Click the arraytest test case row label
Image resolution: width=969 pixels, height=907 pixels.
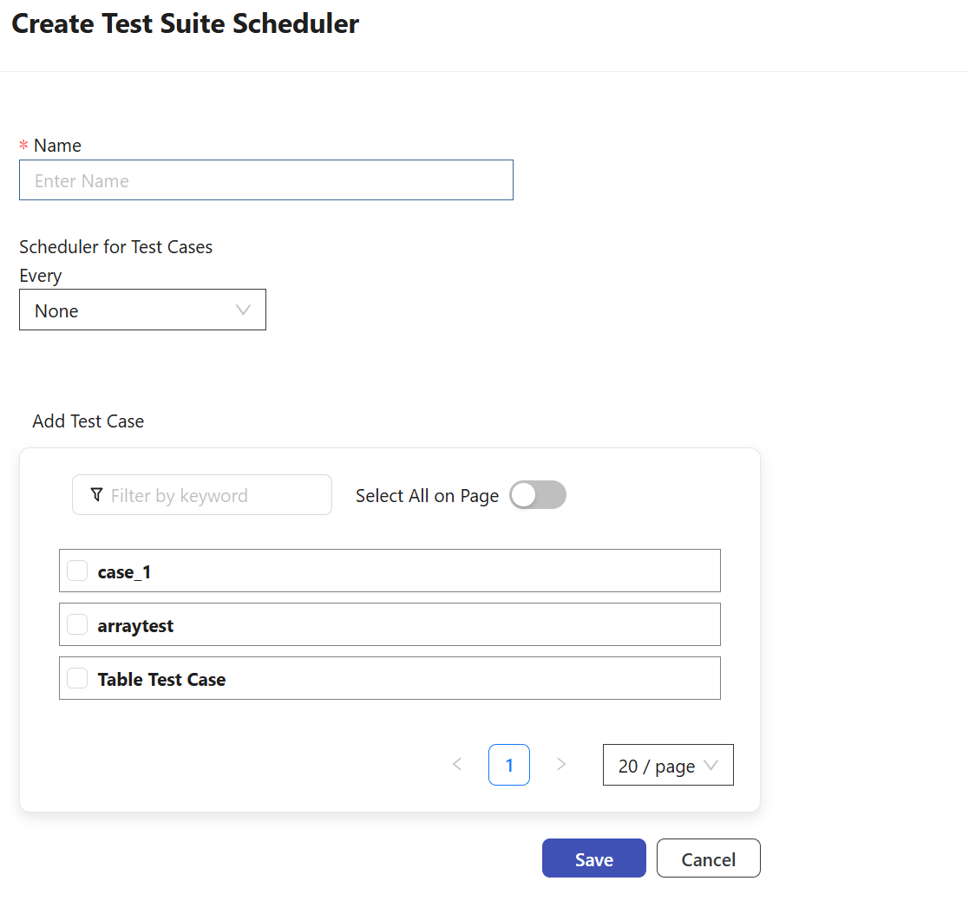135,626
